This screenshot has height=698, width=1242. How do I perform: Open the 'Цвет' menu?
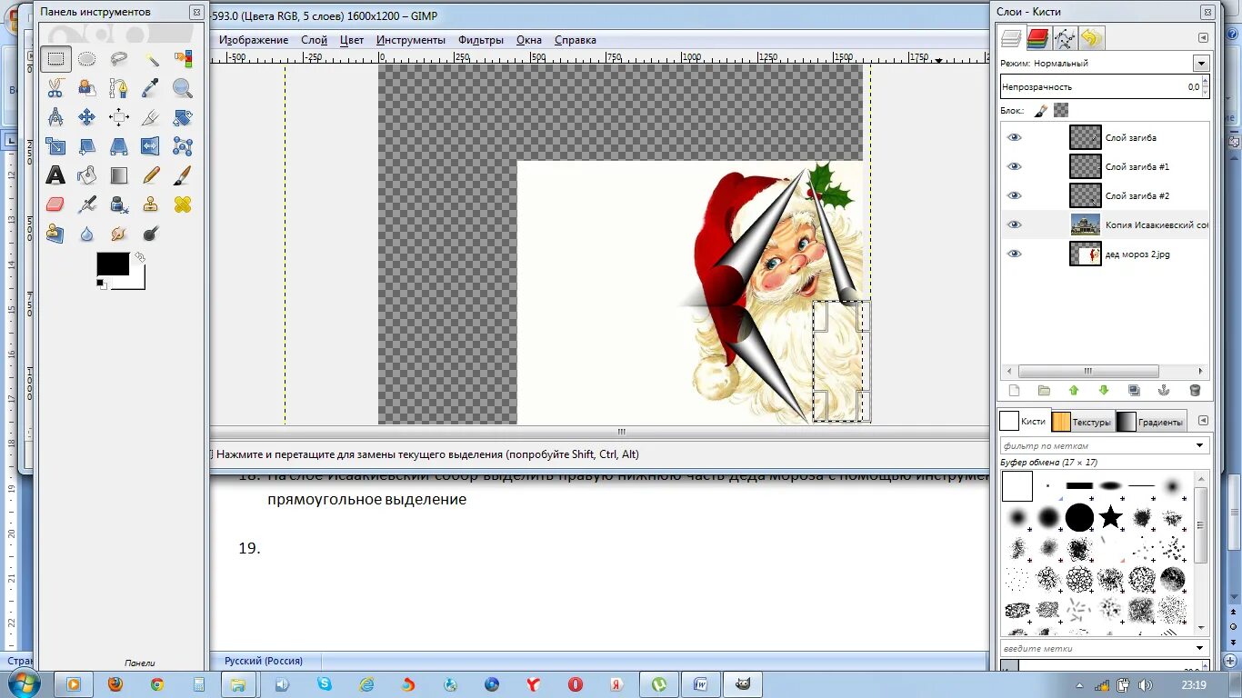pyautogui.click(x=352, y=40)
